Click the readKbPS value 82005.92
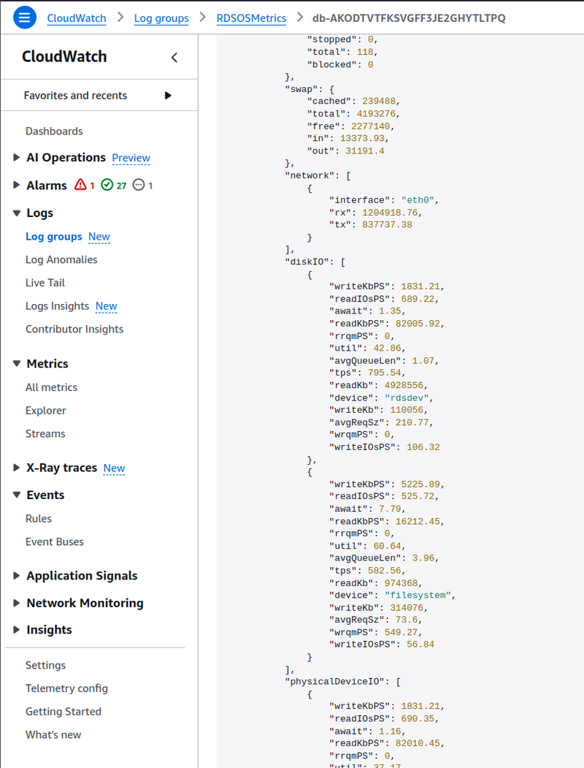This screenshot has width=584, height=768. point(418,324)
